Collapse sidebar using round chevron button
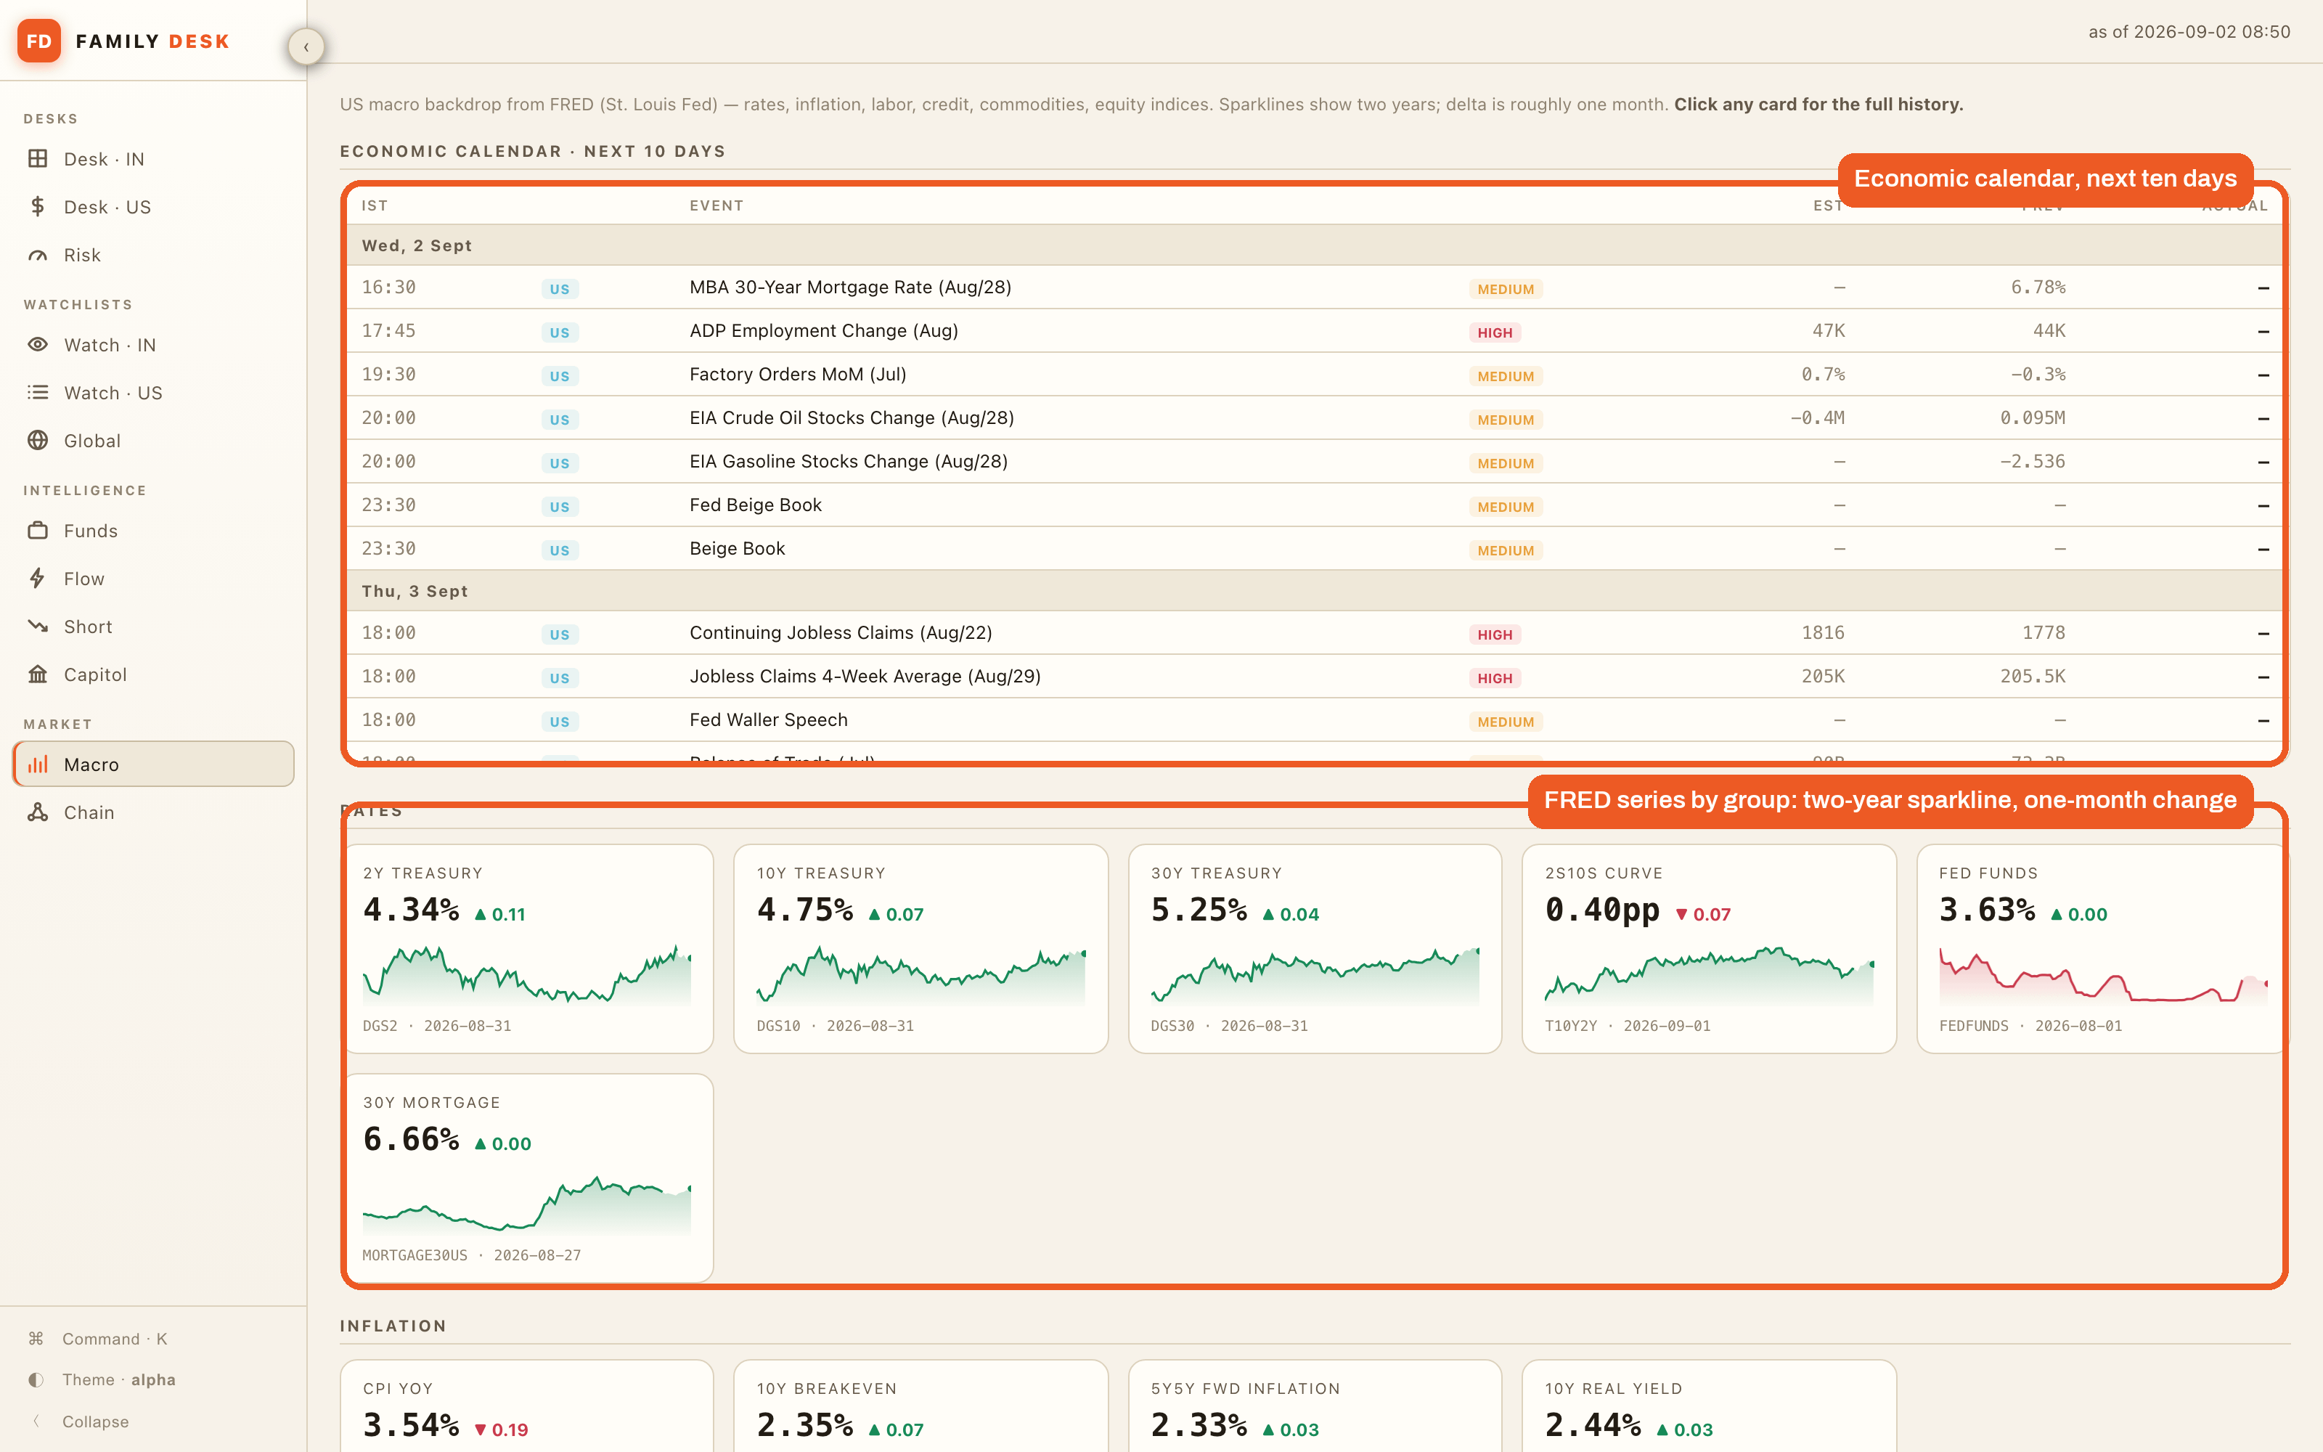 pyautogui.click(x=306, y=46)
